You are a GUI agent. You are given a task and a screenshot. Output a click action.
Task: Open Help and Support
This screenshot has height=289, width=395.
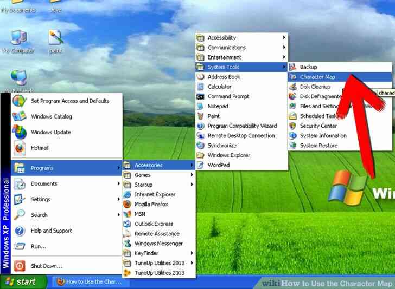pos(67,231)
